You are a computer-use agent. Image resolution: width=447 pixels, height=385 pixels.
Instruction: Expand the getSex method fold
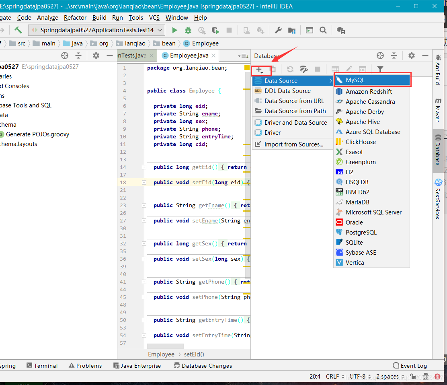144,244
